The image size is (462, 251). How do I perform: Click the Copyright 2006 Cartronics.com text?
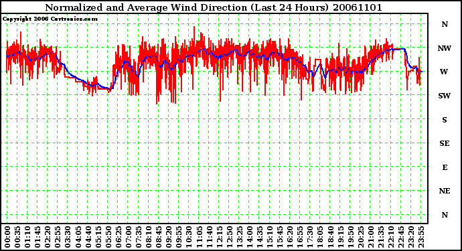(x=50, y=19)
